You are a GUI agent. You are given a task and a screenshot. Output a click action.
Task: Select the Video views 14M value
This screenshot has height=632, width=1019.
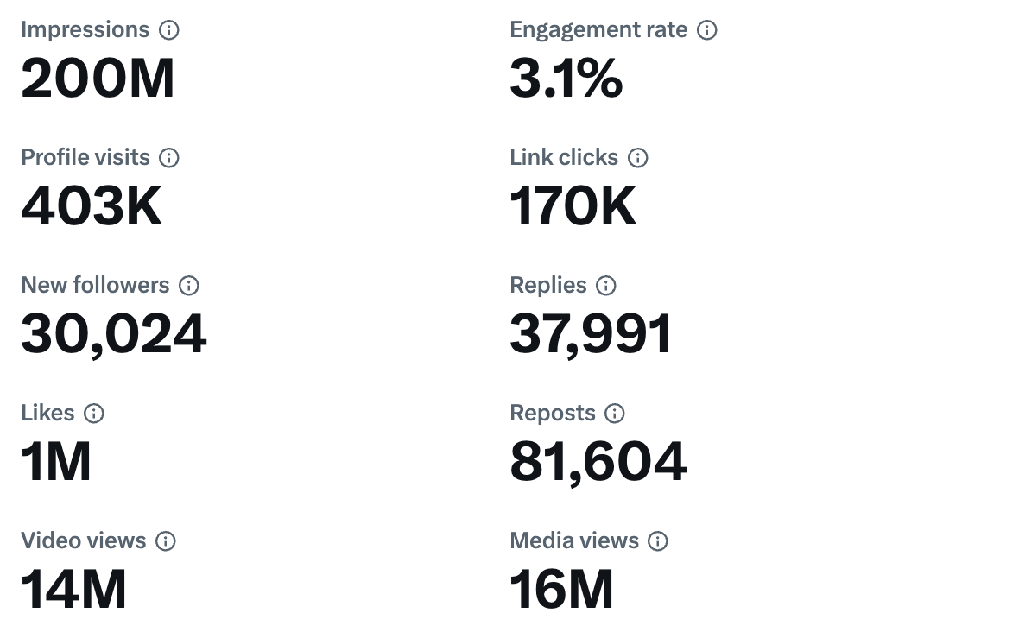click(x=74, y=589)
